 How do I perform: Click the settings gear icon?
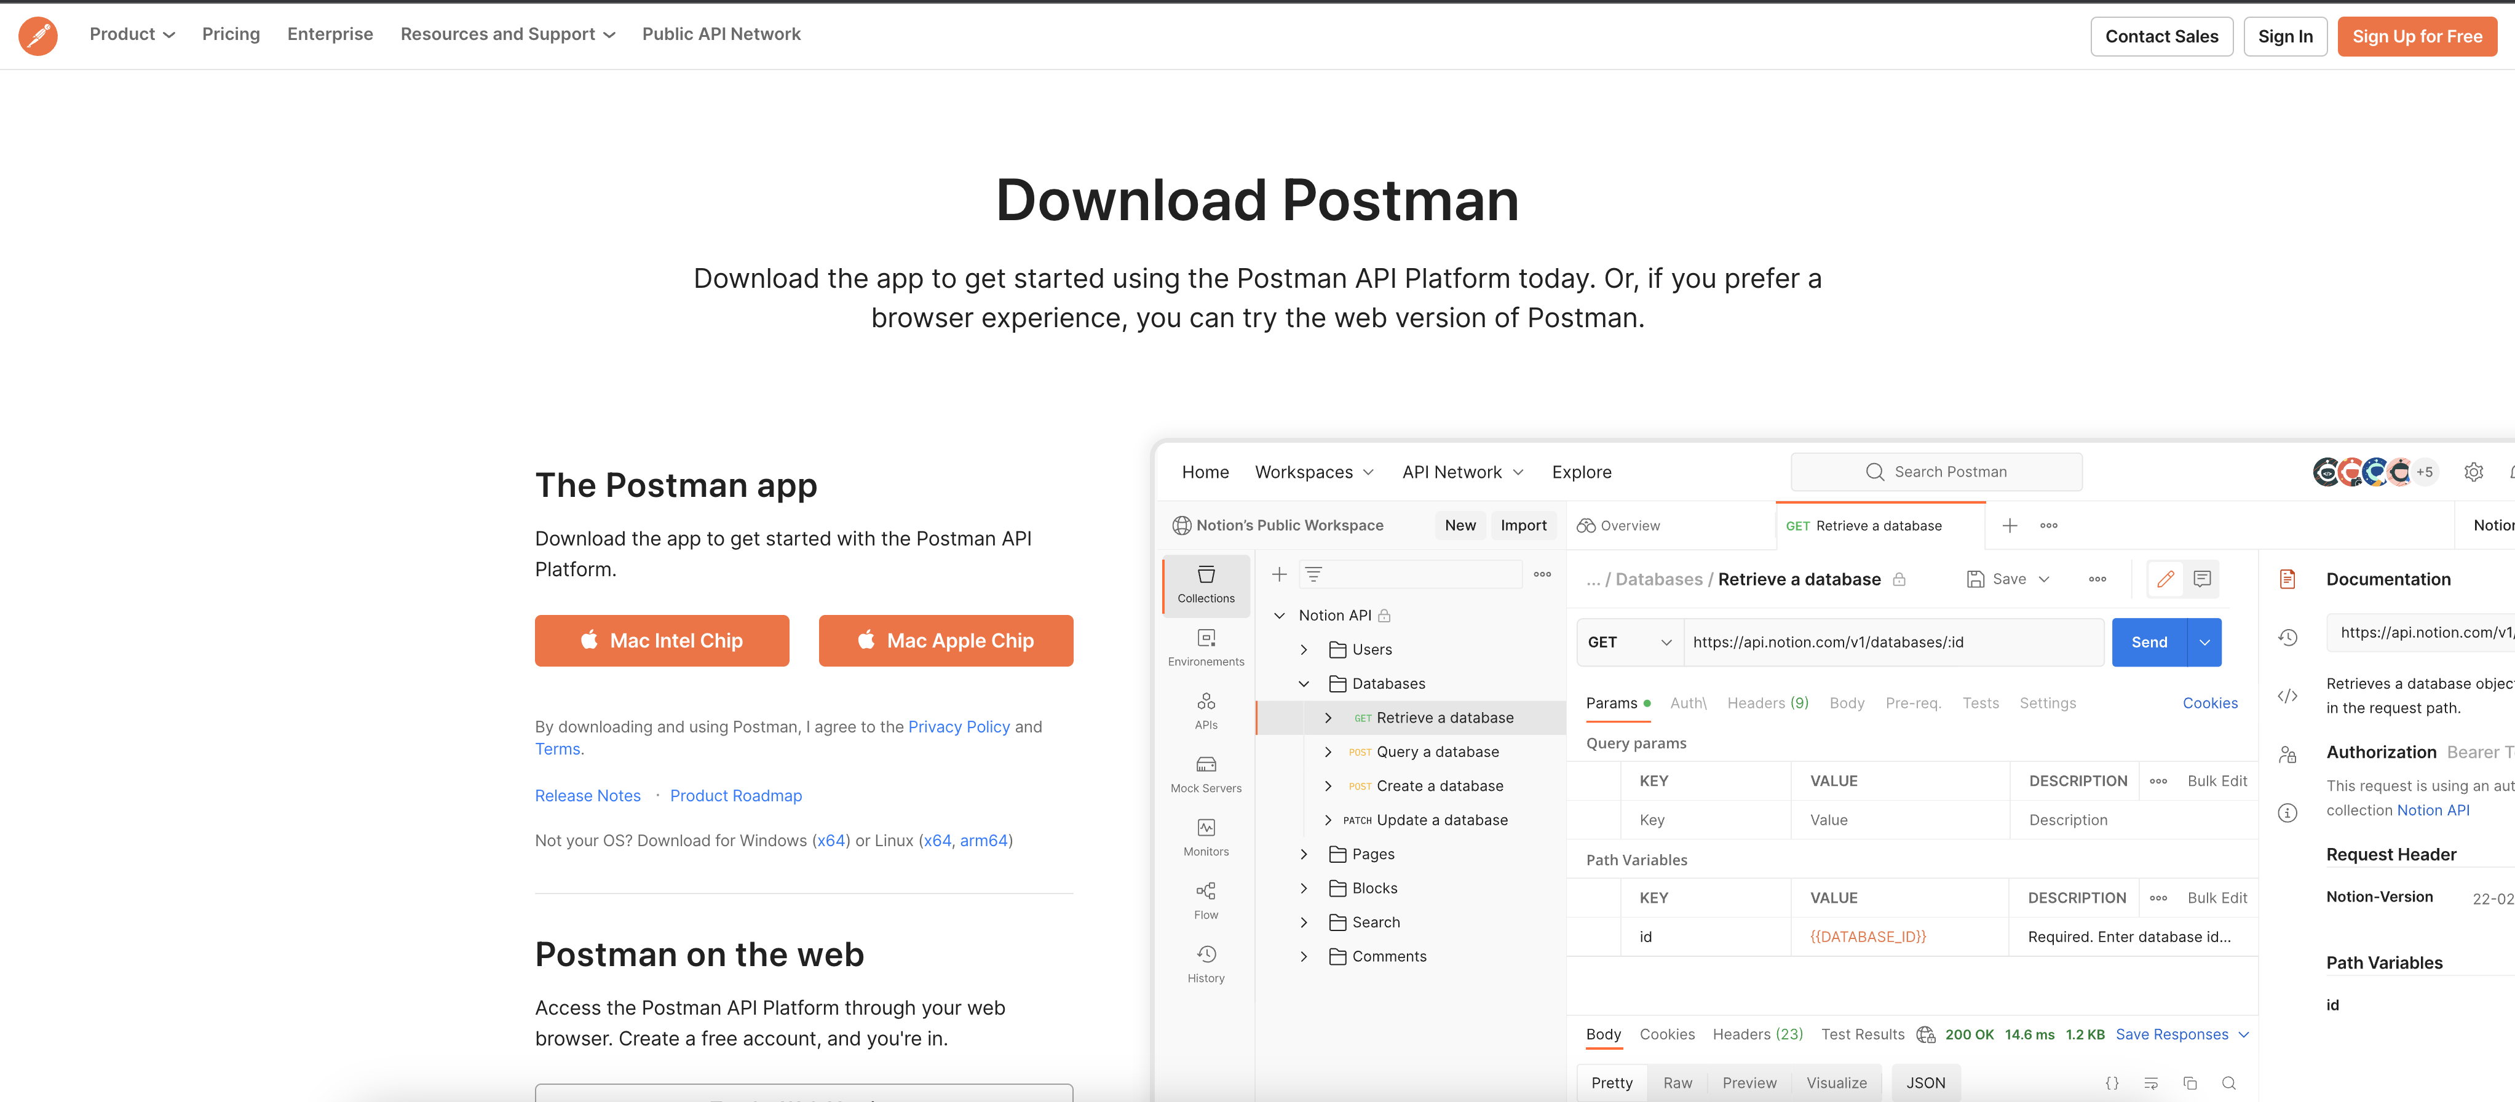click(x=2473, y=472)
